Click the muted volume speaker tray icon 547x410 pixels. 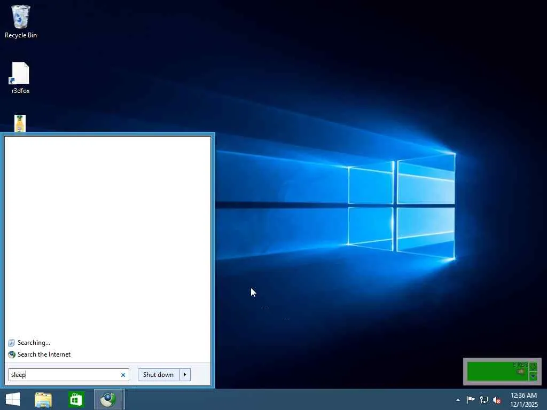coord(497,400)
